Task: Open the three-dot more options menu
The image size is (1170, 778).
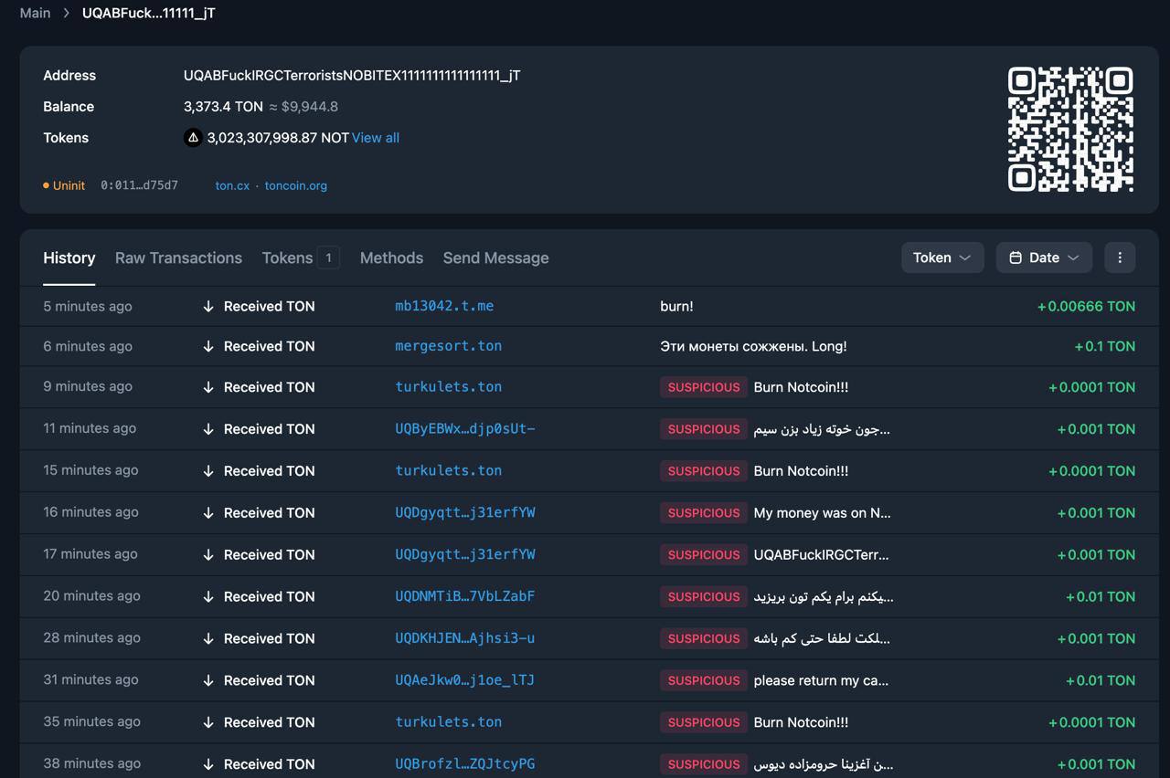Action: tap(1120, 258)
